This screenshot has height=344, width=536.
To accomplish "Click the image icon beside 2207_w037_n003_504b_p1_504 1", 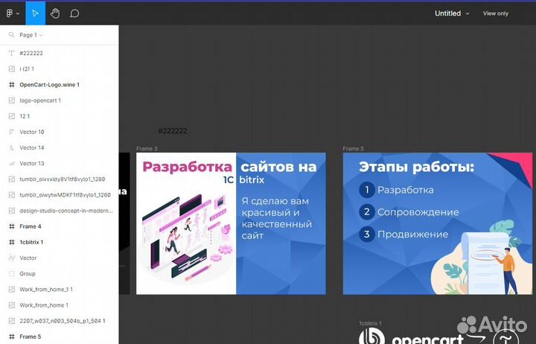I will 12,321.
